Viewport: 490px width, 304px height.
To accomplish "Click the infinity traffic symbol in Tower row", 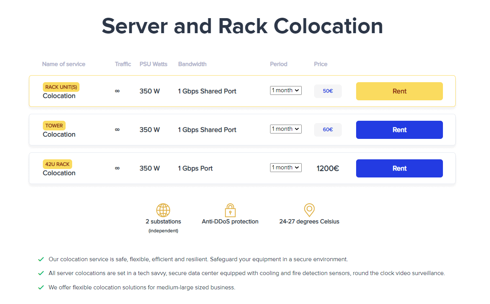I will click(x=117, y=130).
